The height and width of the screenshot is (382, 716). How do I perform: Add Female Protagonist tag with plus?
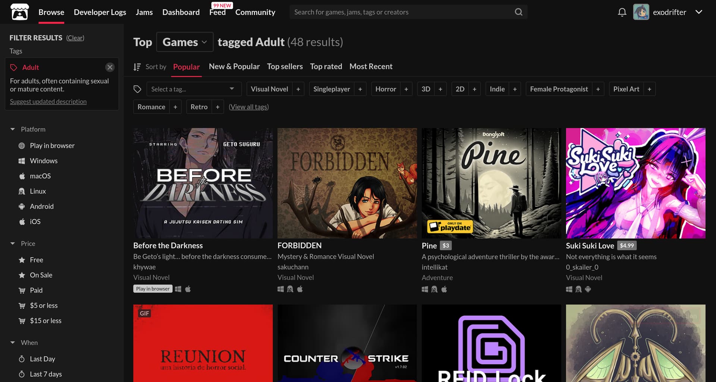pos(598,89)
